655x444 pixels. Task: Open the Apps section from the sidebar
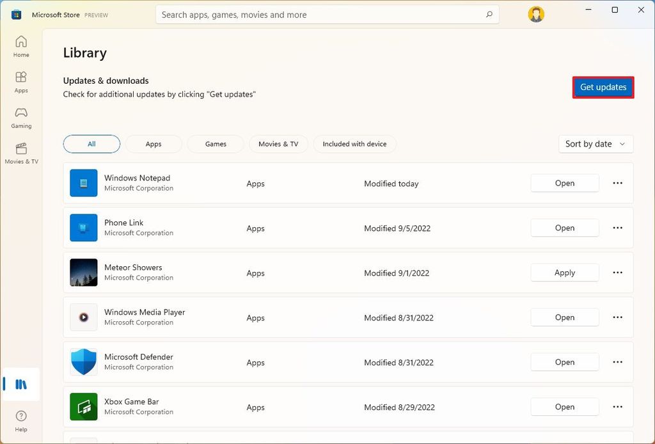[x=21, y=81]
